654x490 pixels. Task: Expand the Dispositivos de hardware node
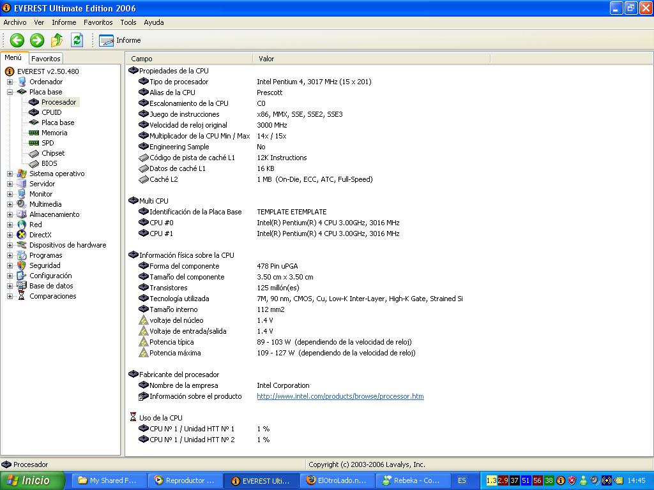pyautogui.click(x=10, y=246)
